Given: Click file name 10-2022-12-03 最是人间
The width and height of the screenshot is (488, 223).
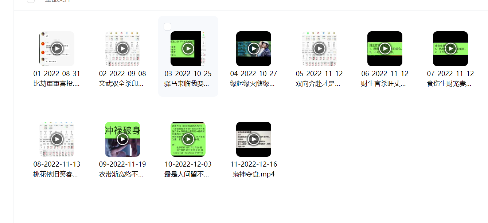Looking at the screenshot, I should pyautogui.click(x=188, y=169).
